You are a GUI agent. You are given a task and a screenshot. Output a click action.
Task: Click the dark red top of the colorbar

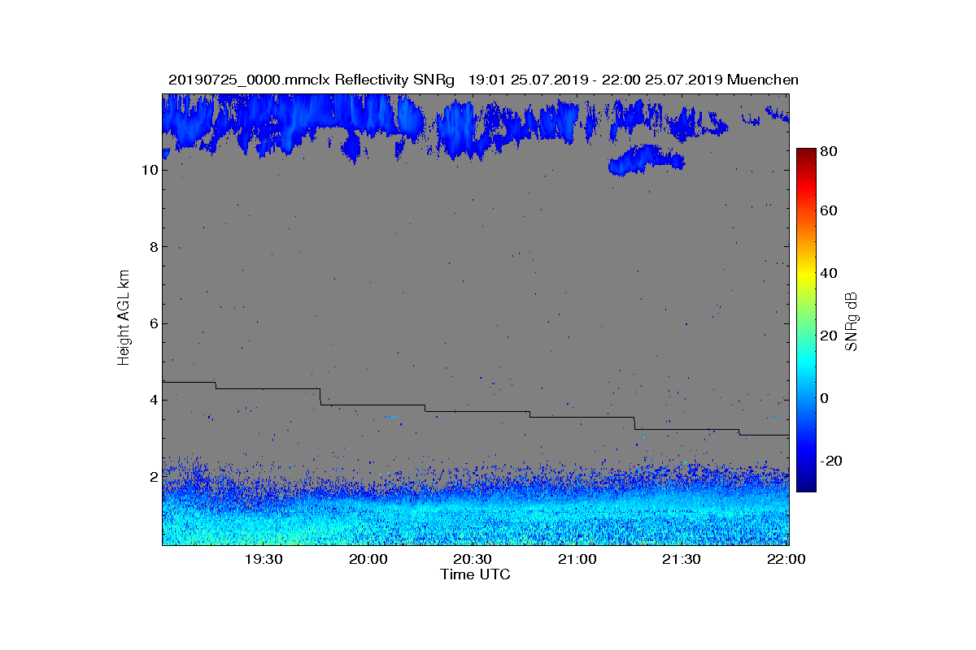pyautogui.click(x=805, y=154)
